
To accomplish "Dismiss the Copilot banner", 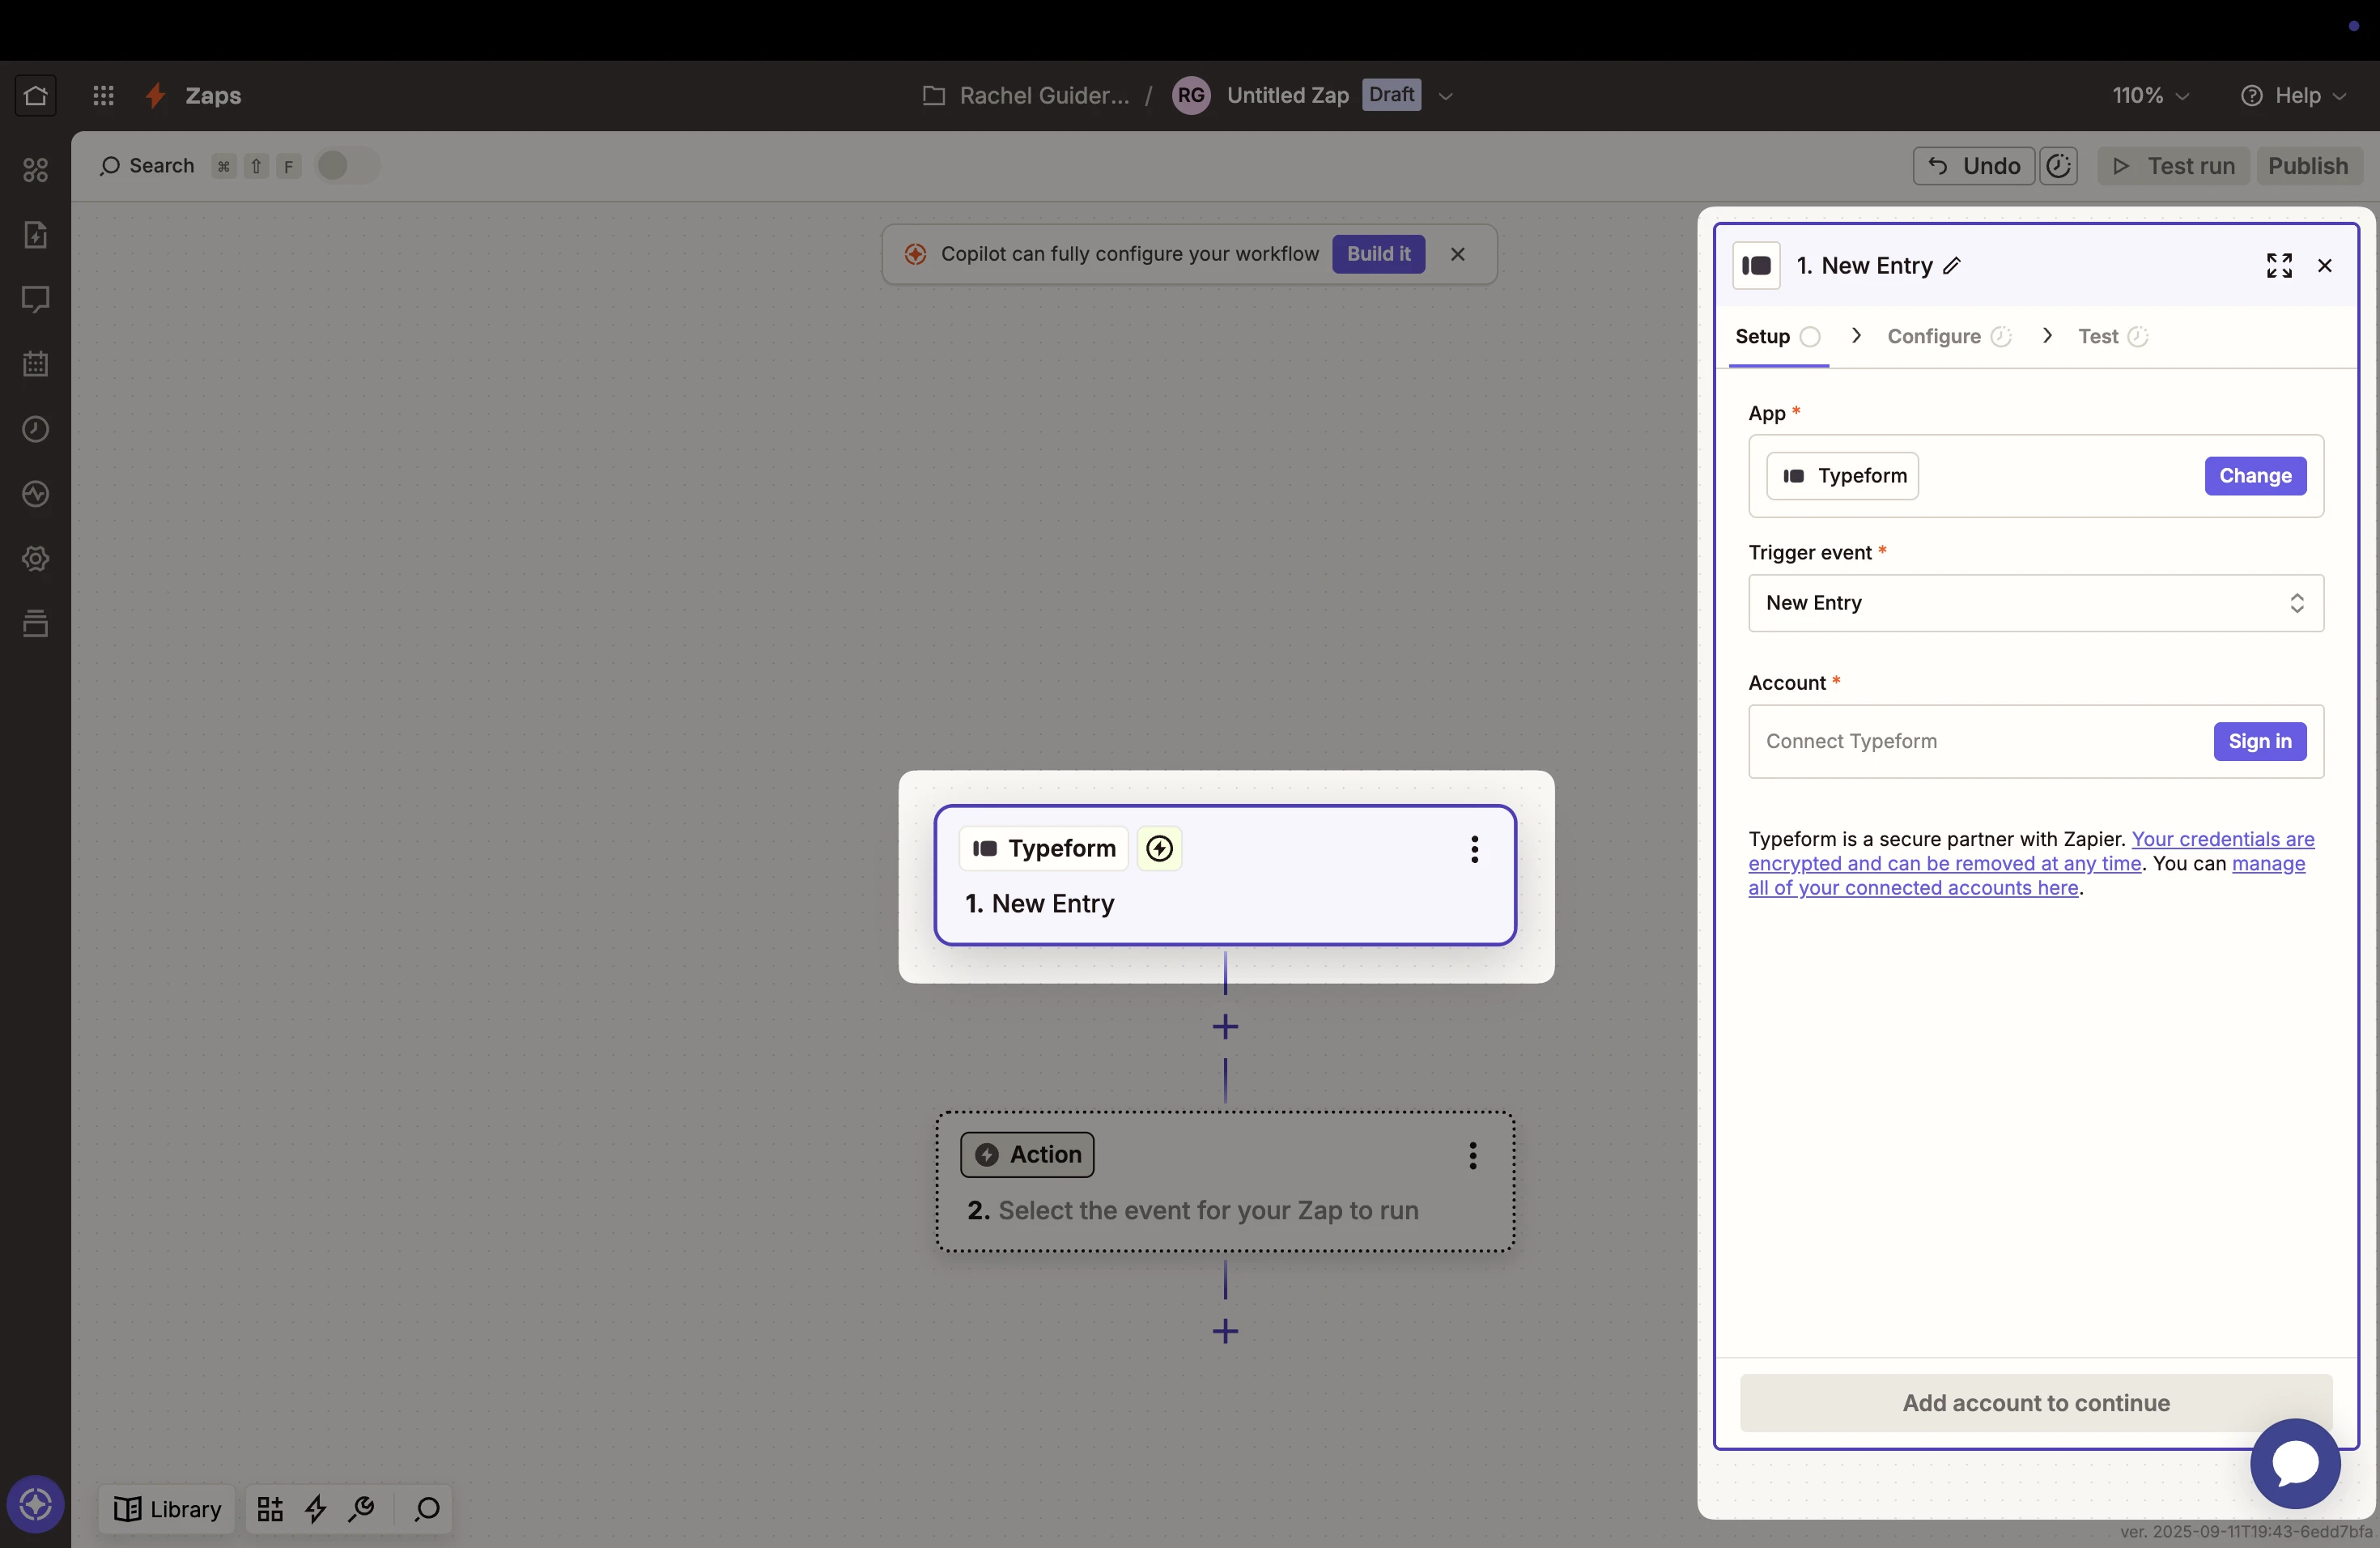I will click(x=1458, y=254).
